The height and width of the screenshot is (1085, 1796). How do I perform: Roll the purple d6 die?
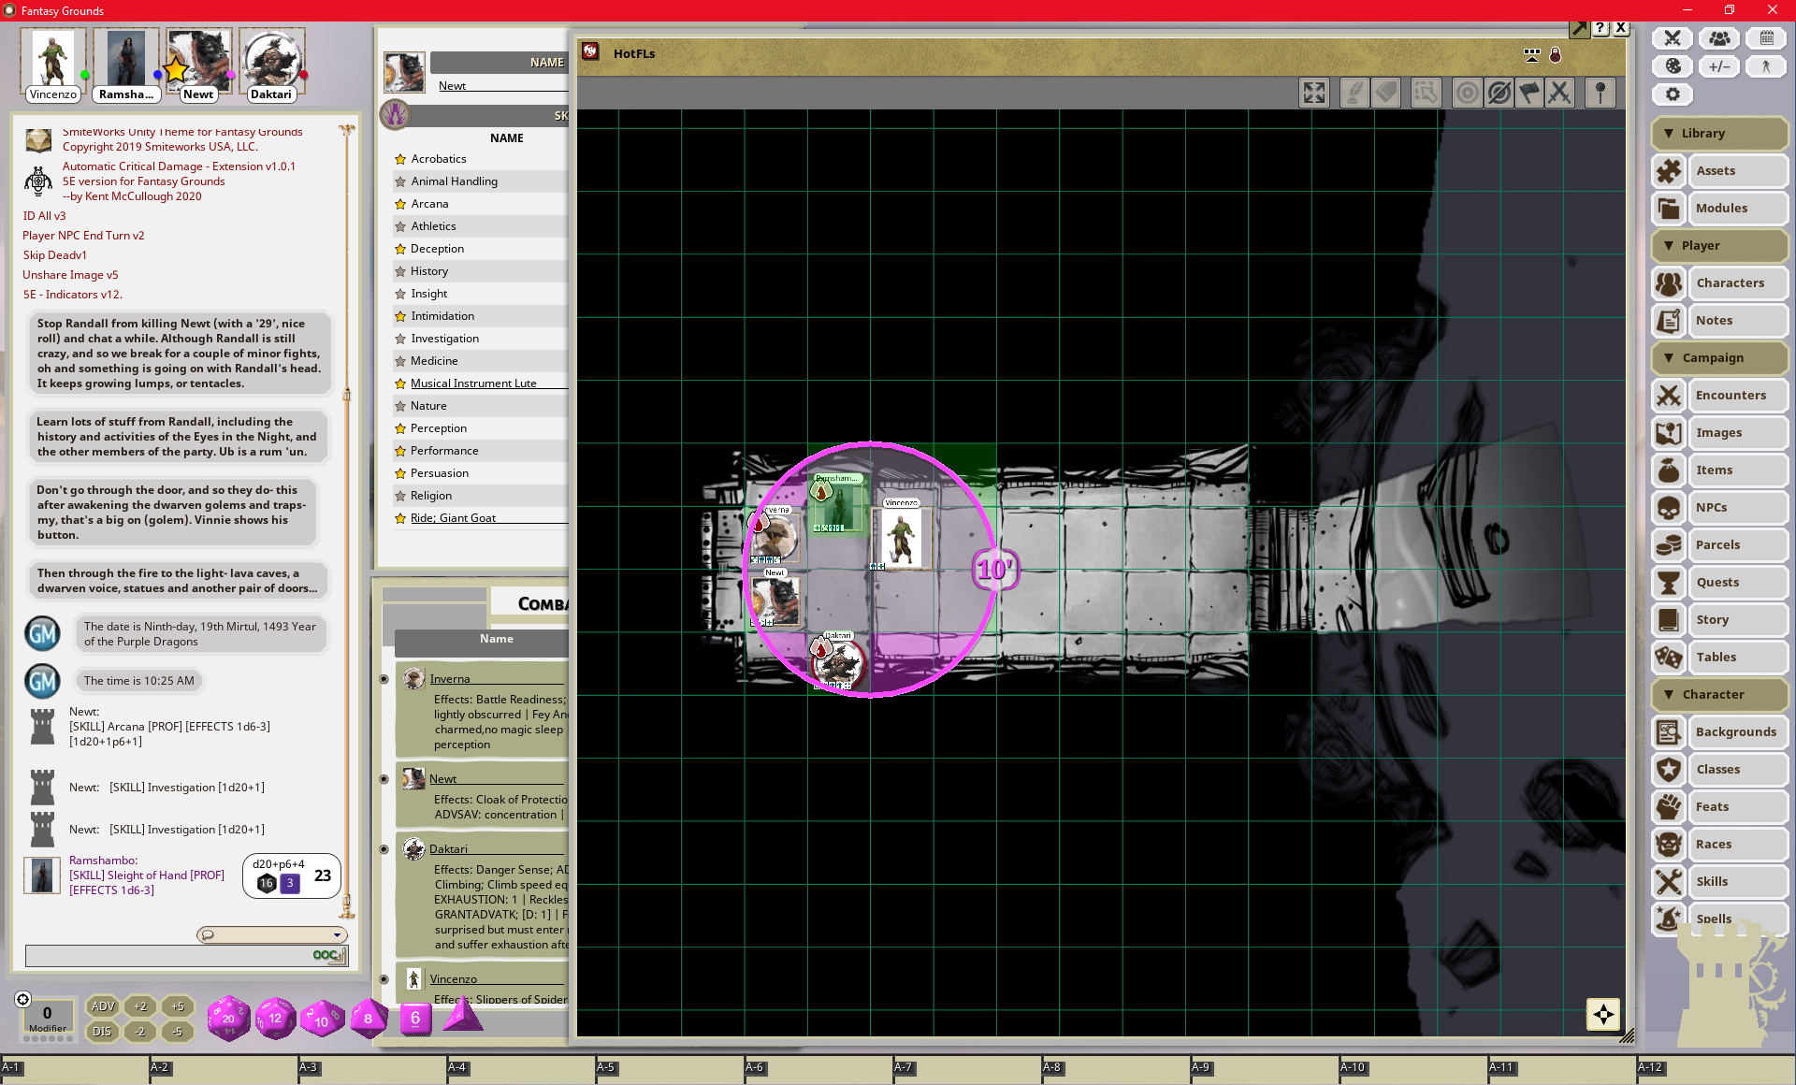415,1019
